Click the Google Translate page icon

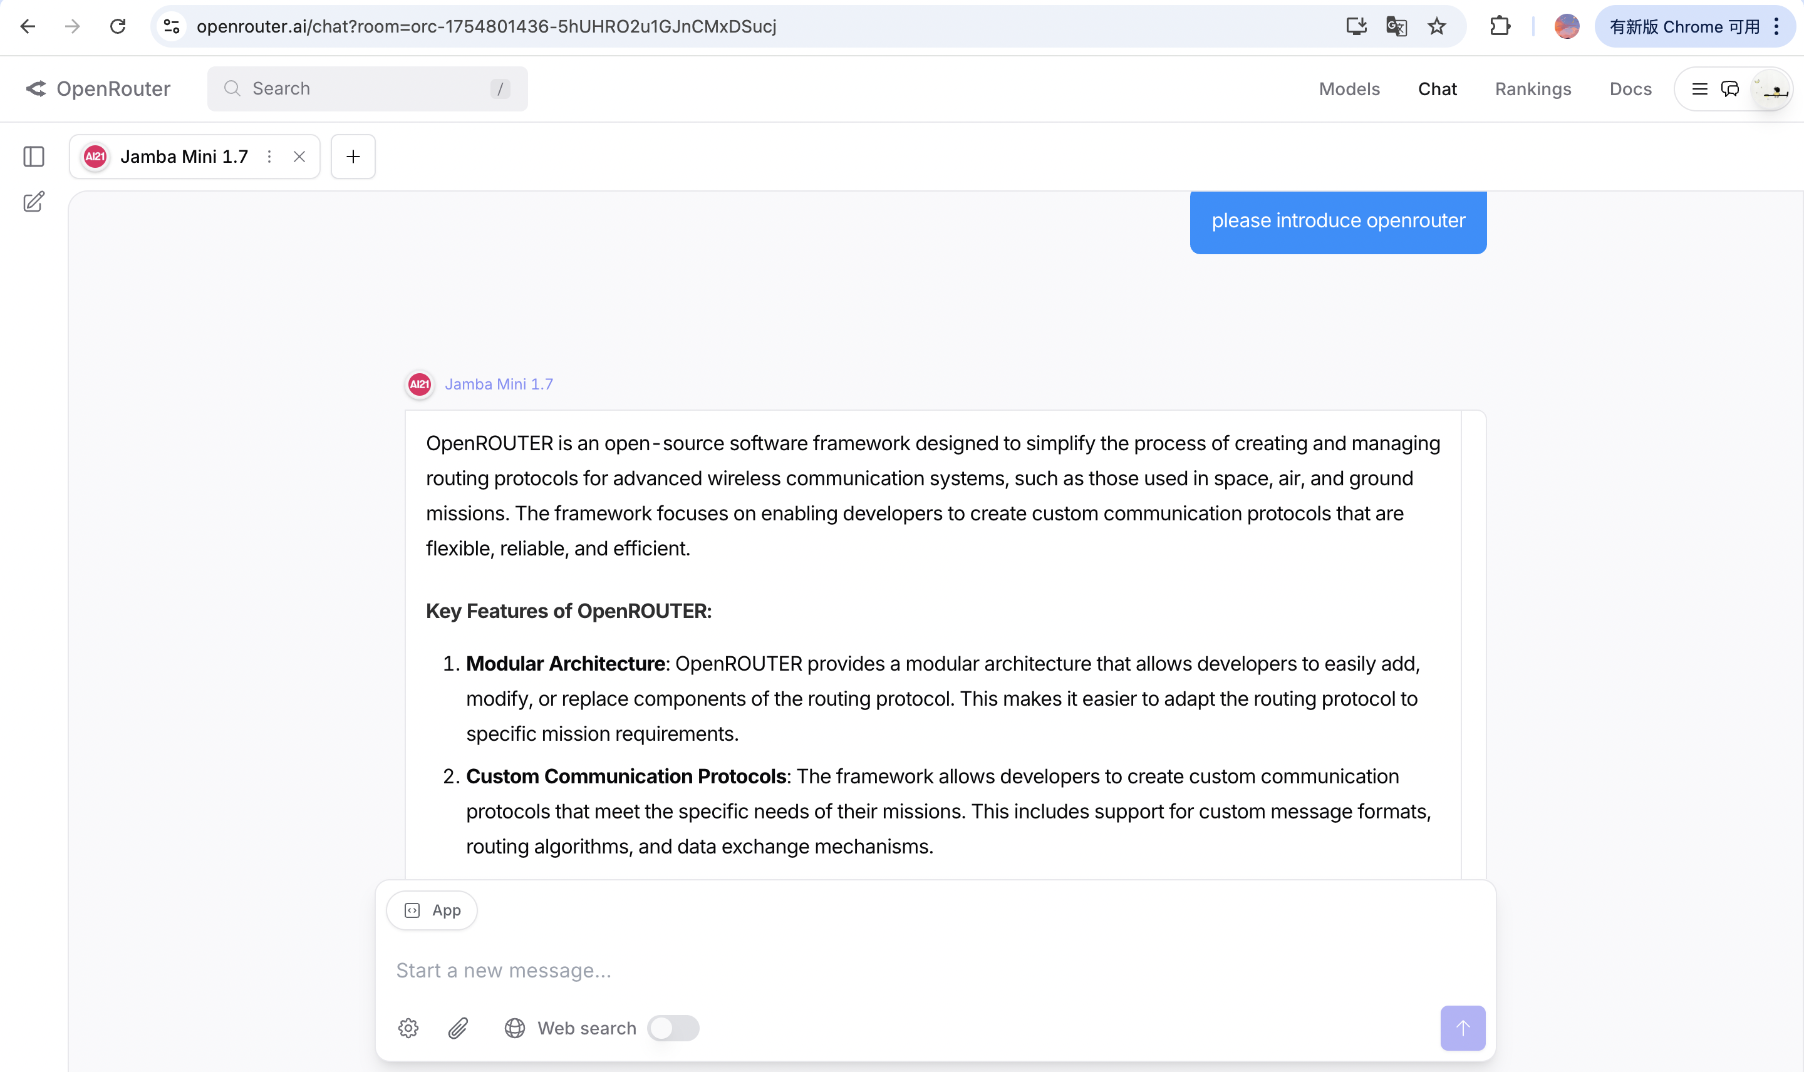pyautogui.click(x=1396, y=27)
